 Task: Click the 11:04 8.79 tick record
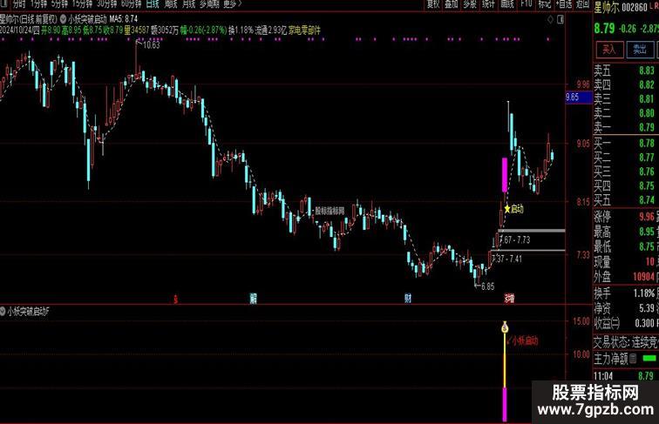coord(626,376)
